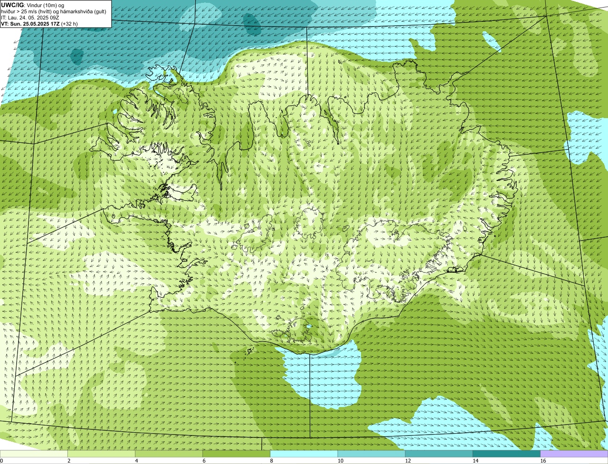Click the 'hviður > 25 m/s' description line
Image resolution: width=608 pixels, height=464 pixels.
coord(54,11)
